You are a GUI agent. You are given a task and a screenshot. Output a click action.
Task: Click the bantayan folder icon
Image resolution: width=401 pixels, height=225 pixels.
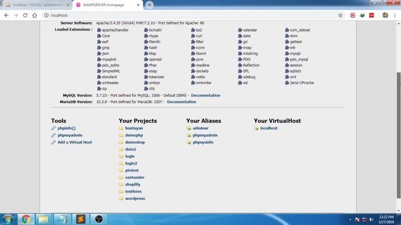click(x=121, y=128)
